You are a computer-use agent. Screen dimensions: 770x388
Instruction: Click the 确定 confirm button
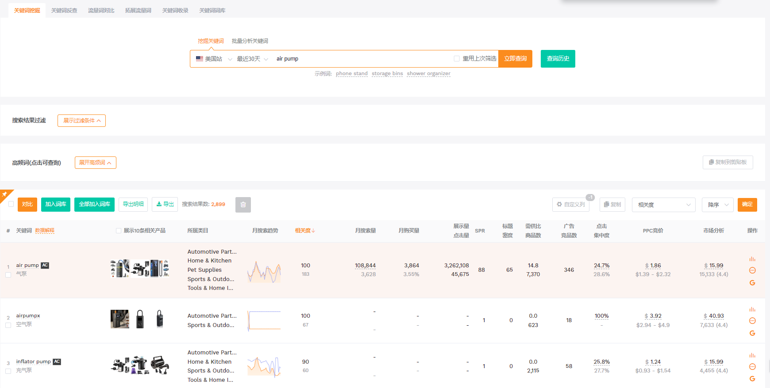(x=747, y=205)
